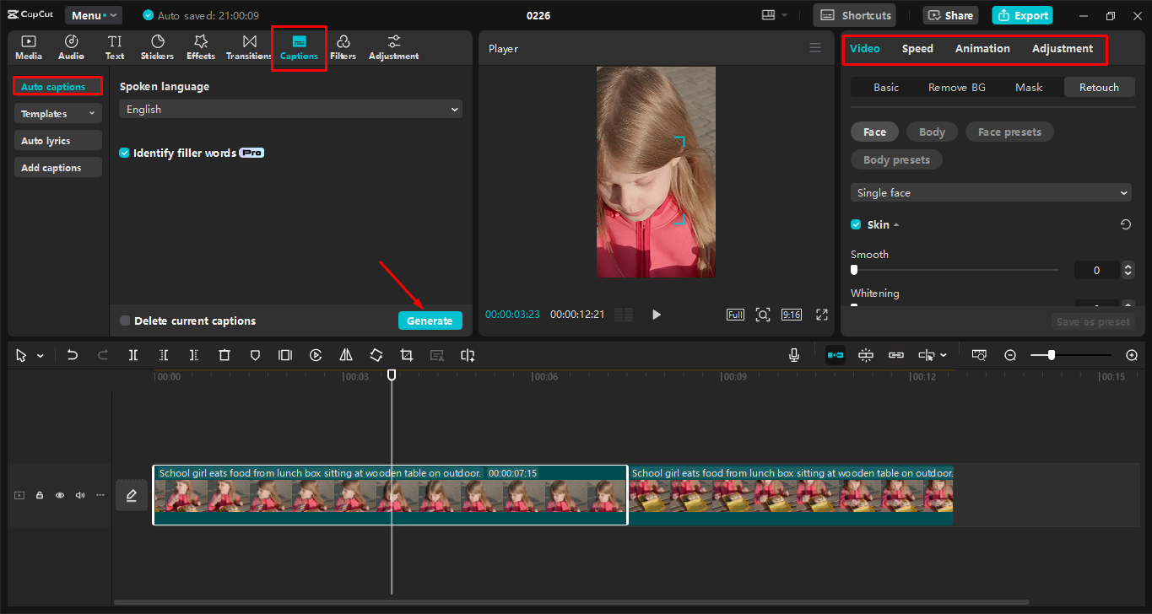Click the Undo icon
Viewport: 1152px width, 614px height.
coord(73,355)
